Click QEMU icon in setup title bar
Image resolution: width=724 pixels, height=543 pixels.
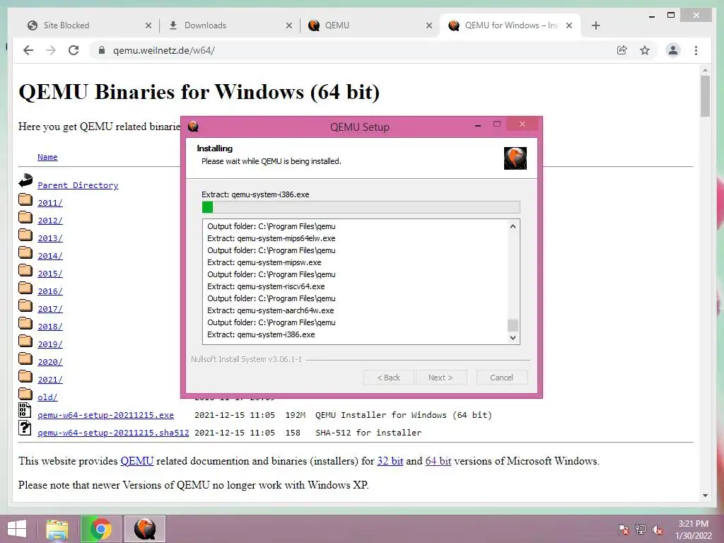click(194, 127)
